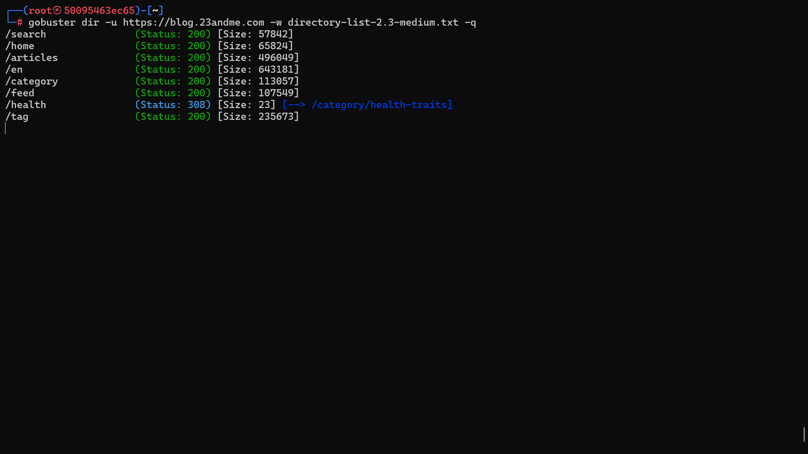Screen dimensions: 808x454
Task: Click the blog.23andme.com URL in the command
Action: [194, 22]
